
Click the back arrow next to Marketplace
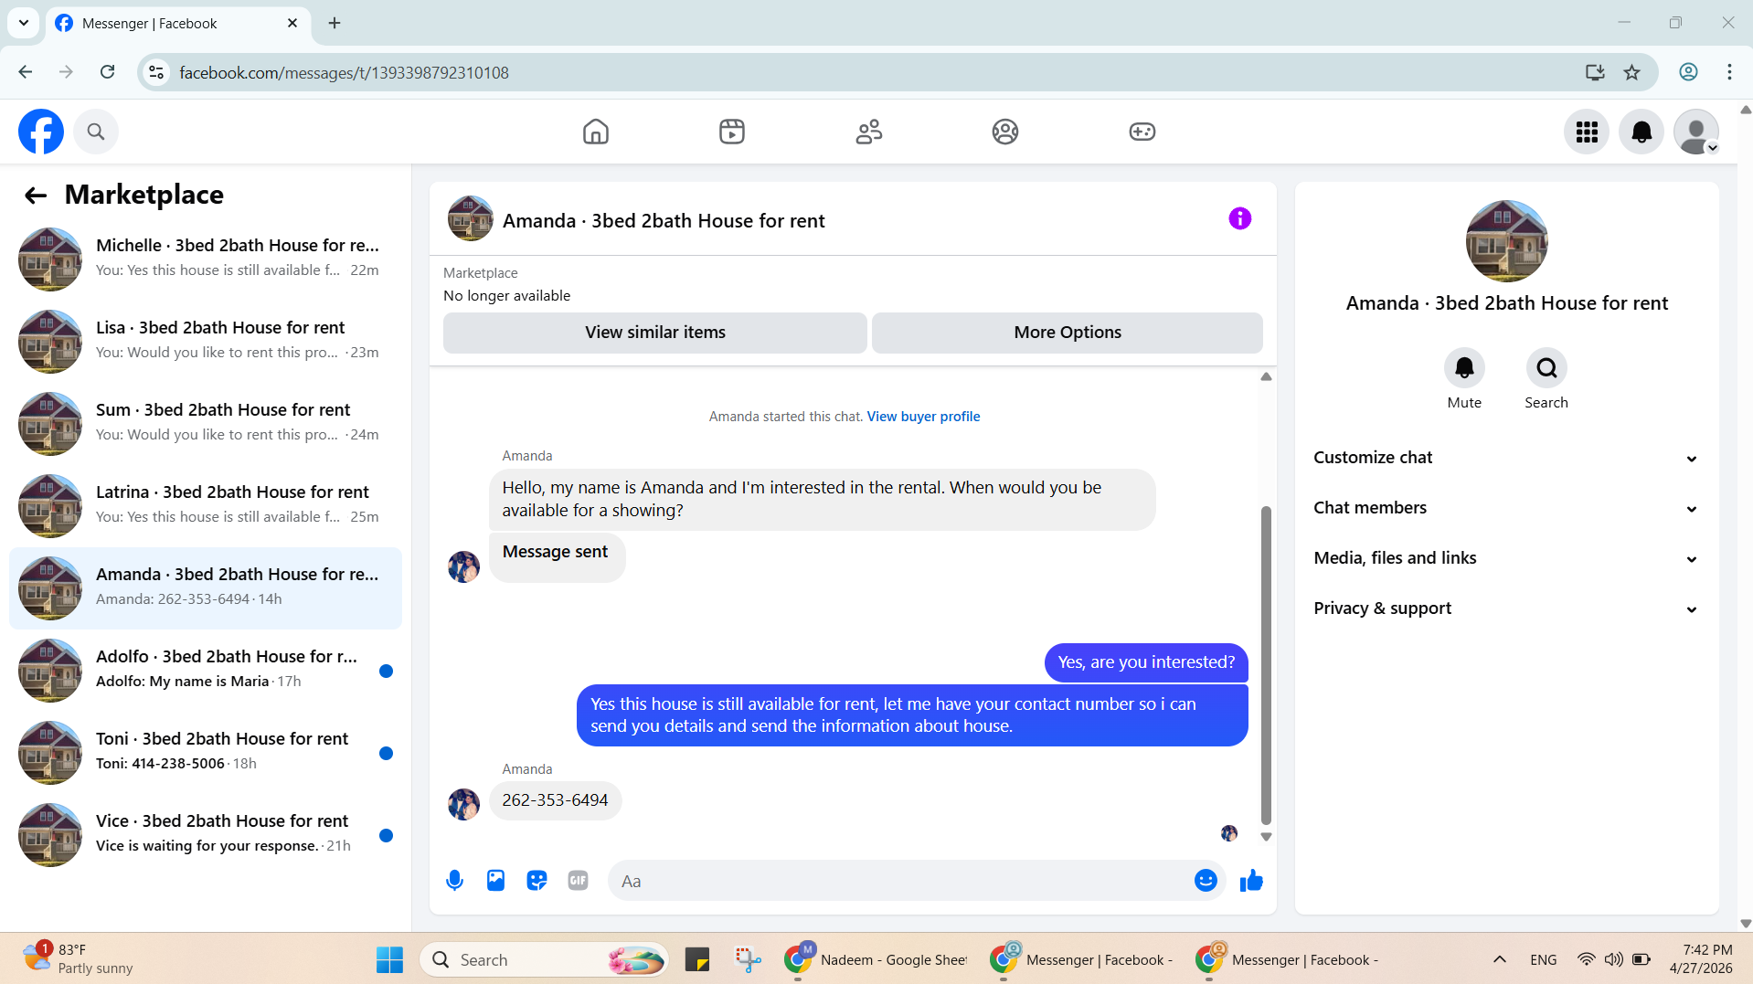pos(36,195)
